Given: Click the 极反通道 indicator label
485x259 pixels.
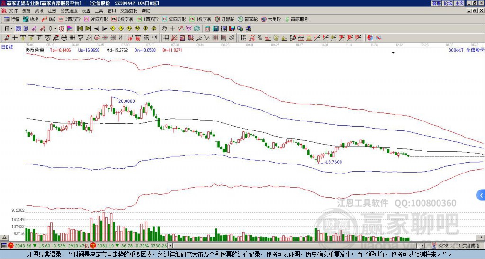Looking at the screenshot, I should tap(35, 50).
